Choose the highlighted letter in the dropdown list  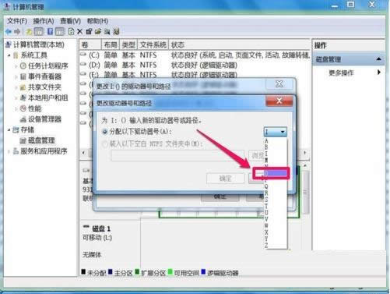[276, 173]
